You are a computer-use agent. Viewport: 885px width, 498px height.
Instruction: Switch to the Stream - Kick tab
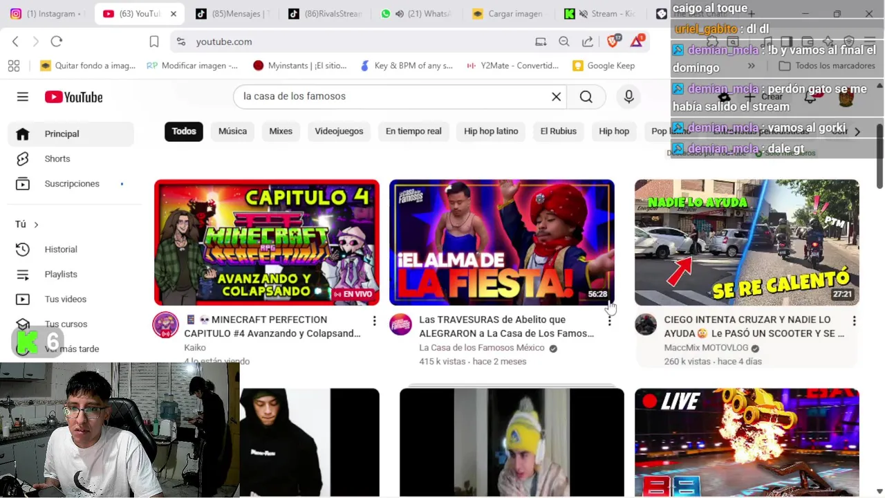tap(600, 14)
